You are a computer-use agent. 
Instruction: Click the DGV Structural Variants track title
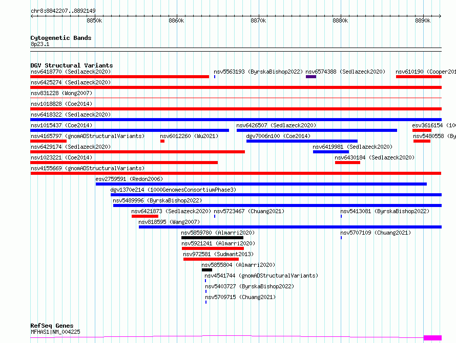pos(72,65)
